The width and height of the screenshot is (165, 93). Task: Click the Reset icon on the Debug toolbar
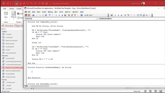click(x=121, y=15)
